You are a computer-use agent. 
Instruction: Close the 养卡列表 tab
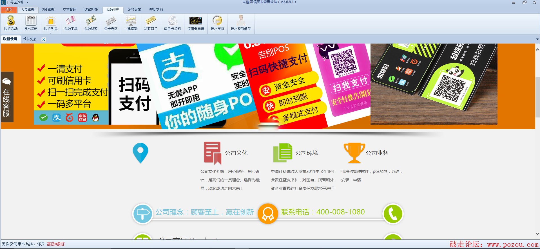tap(44, 40)
